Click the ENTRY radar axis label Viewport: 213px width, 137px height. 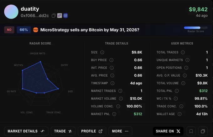point(65,65)
